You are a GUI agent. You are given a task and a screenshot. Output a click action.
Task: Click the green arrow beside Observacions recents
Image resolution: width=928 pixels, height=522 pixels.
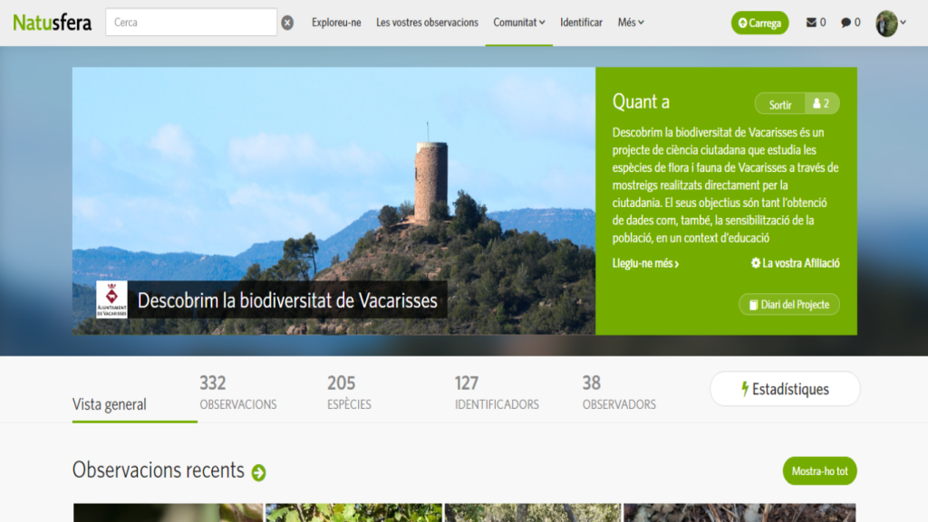point(258,472)
